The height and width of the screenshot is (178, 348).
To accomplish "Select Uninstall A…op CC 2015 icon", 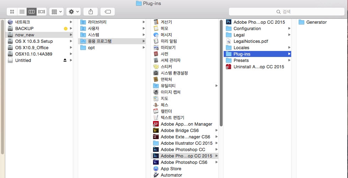I will (x=229, y=67).
